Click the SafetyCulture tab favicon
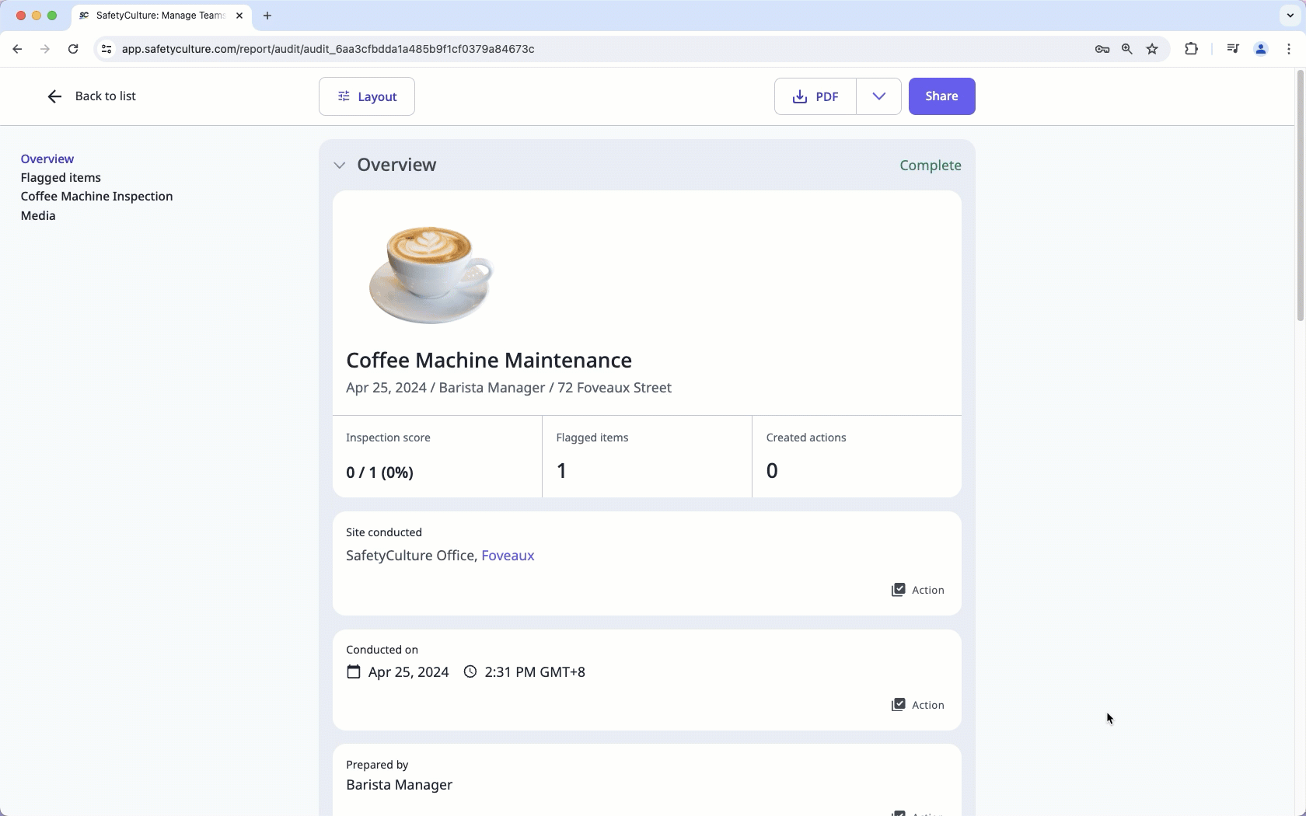 (x=84, y=16)
